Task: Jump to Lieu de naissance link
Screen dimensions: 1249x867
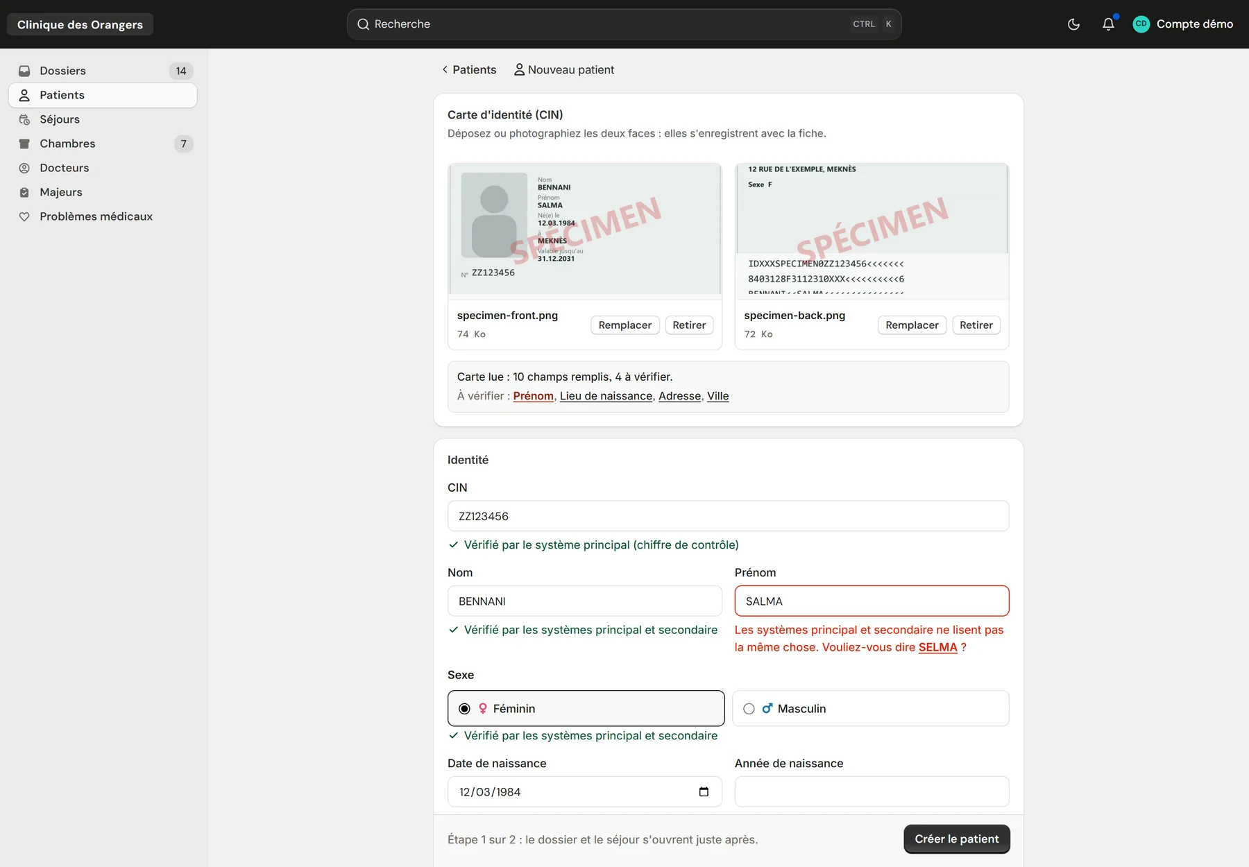Action: [x=606, y=395]
